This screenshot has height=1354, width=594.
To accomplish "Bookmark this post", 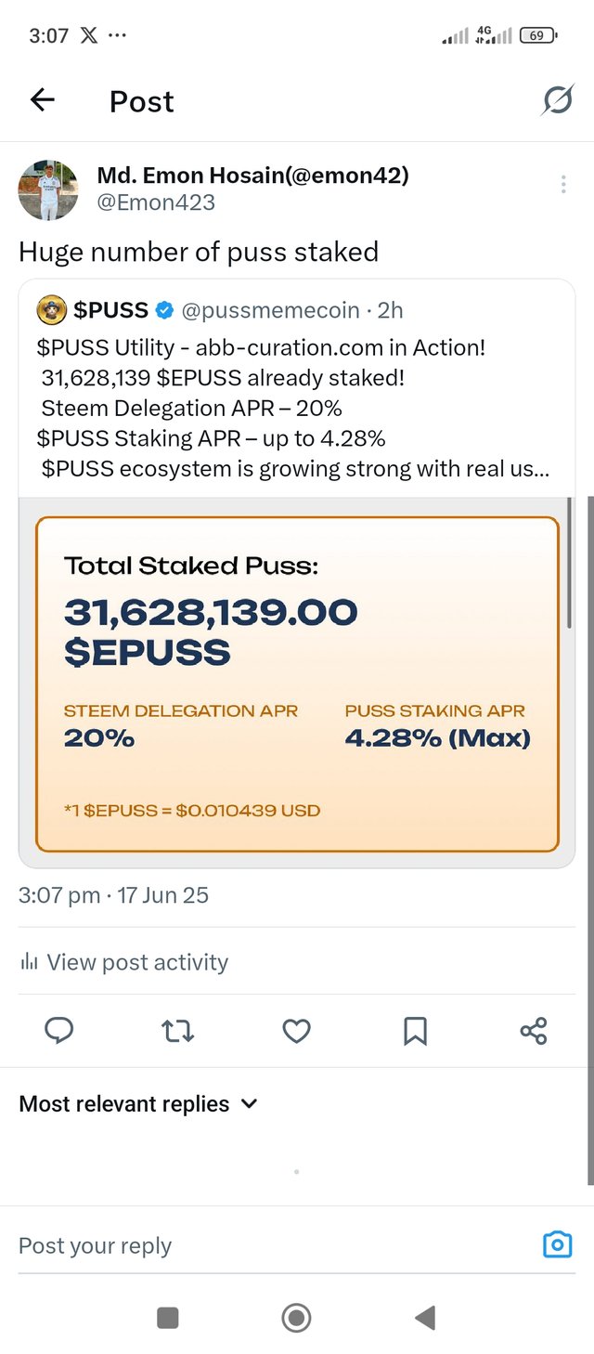I will click(415, 1031).
